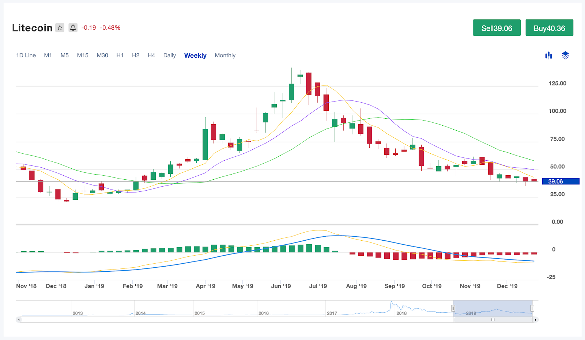585x340 pixels.
Task: Set a price alert with bell icon
Action: [73, 28]
